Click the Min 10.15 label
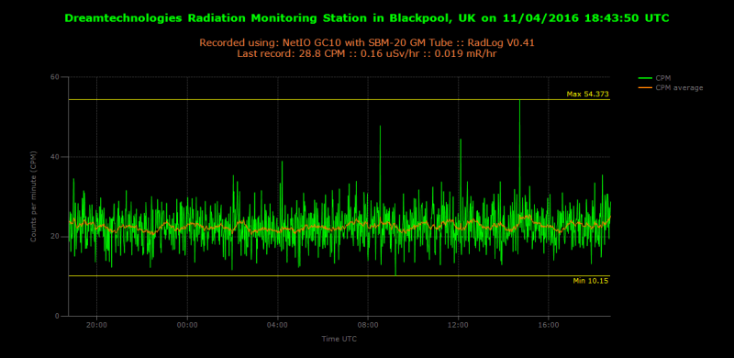The height and width of the screenshot is (358, 734). 591,281
